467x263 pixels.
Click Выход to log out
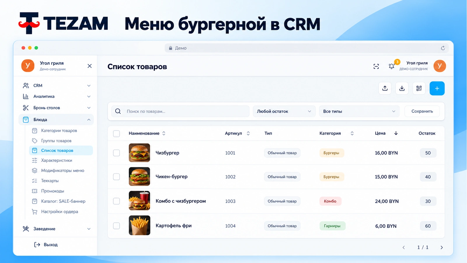point(46,245)
